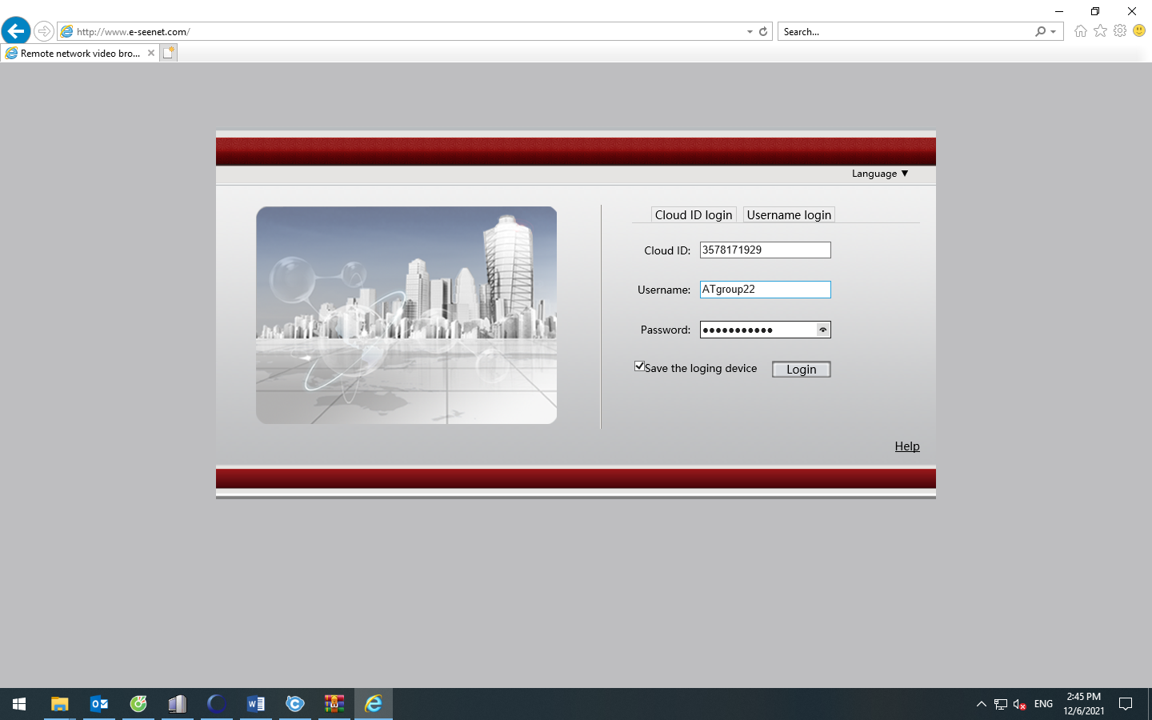Expand the Language dropdown
This screenshot has height=720, width=1152.
pos(880,174)
